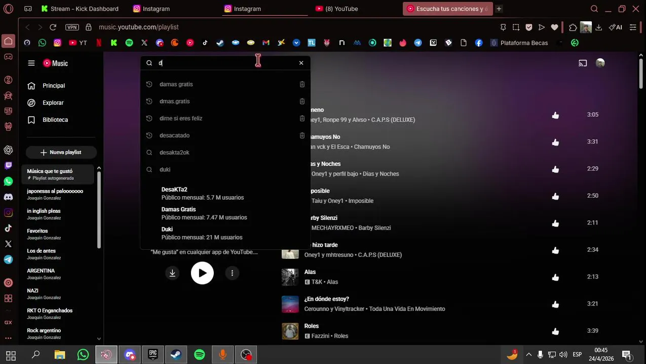Create a Nueva playlist
The width and height of the screenshot is (646, 364).
[x=61, y=152]
